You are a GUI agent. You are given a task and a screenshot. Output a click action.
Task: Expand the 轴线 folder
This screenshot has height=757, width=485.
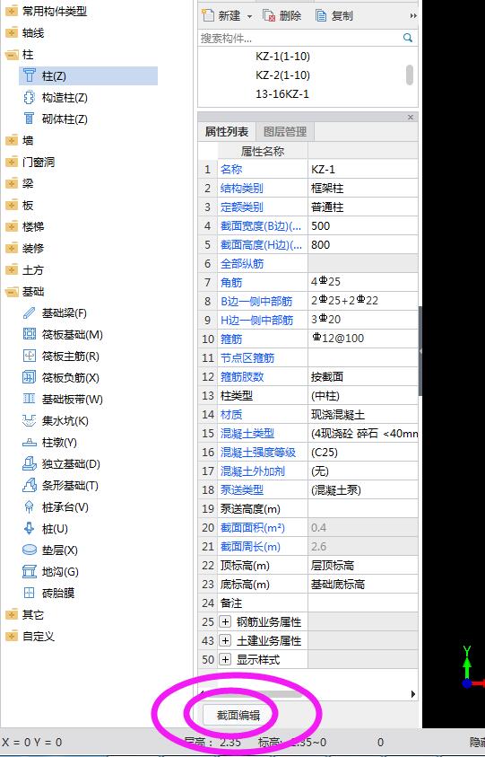click(12, 33)
